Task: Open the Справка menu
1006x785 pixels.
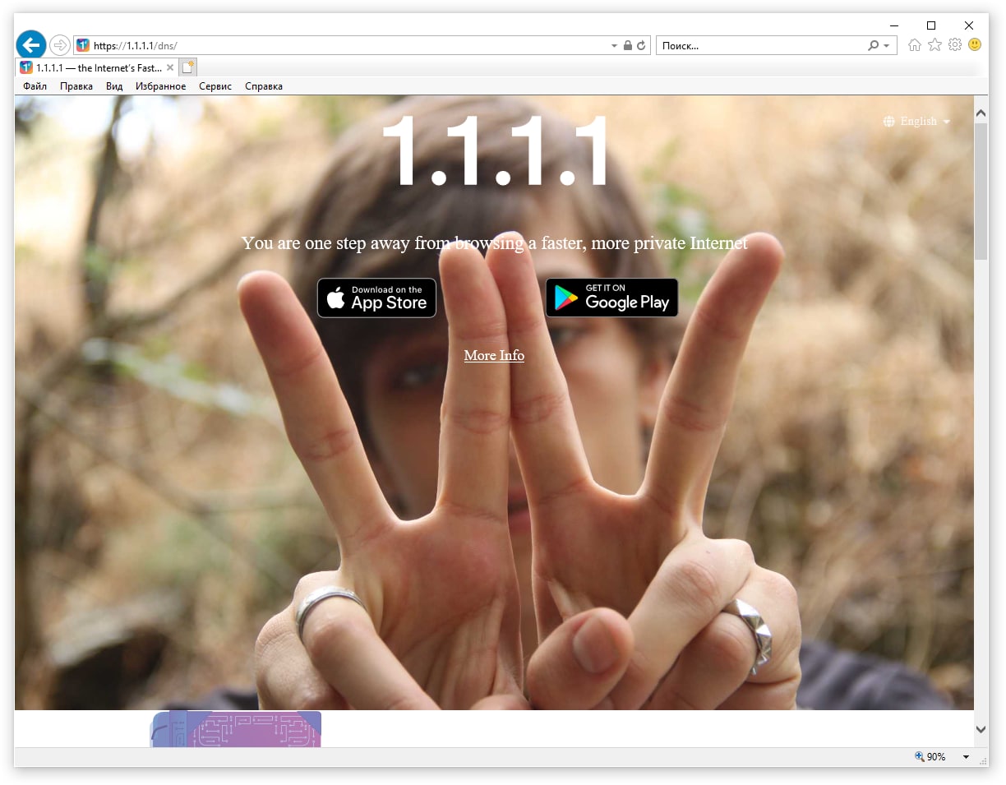Action: [x=264, y=86]
